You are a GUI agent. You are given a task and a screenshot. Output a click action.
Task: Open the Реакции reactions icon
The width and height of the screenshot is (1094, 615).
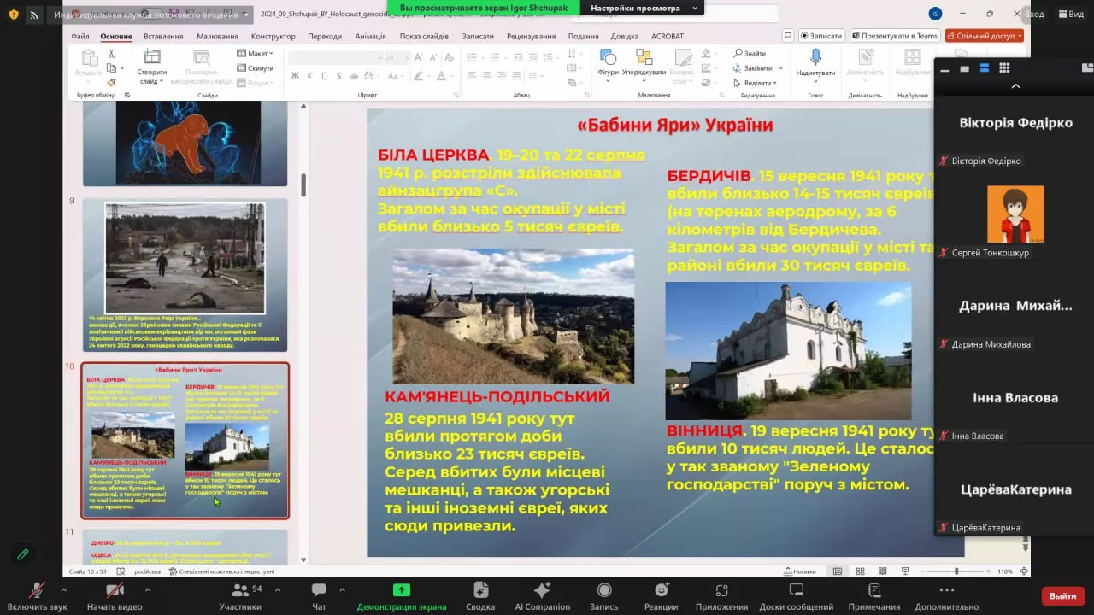click(x=662, y=590)
